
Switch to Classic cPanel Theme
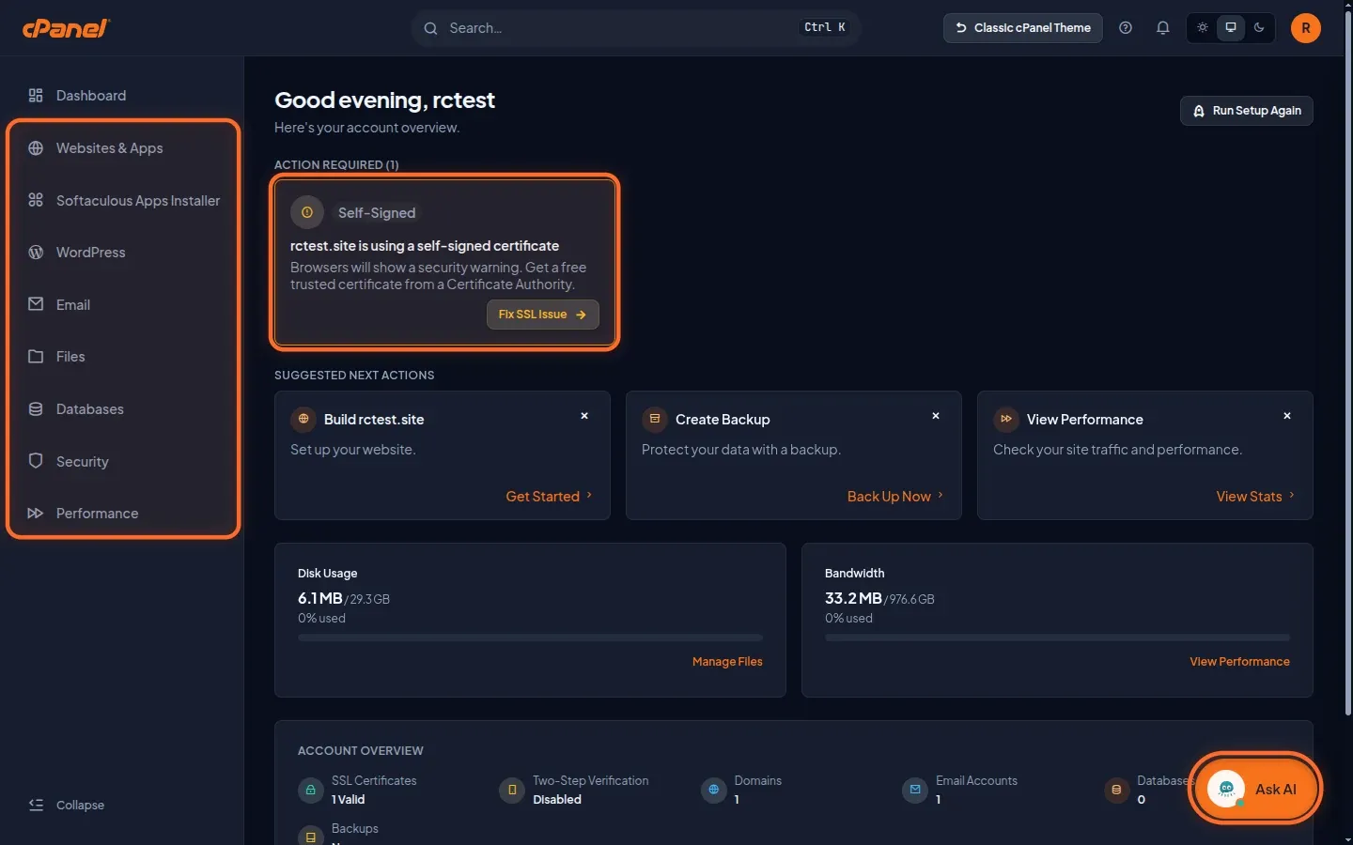pyautogui.click(x=1022, y=28)
